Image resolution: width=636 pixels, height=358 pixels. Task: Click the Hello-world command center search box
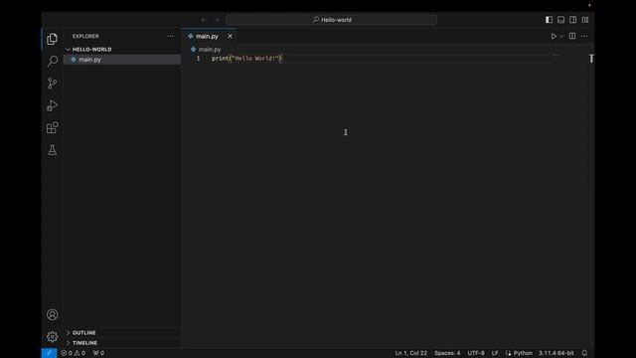[x=331, y=20]
